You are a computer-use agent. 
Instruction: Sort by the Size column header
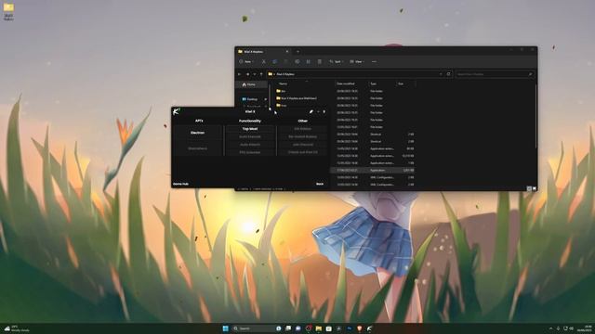coord(401,83)
